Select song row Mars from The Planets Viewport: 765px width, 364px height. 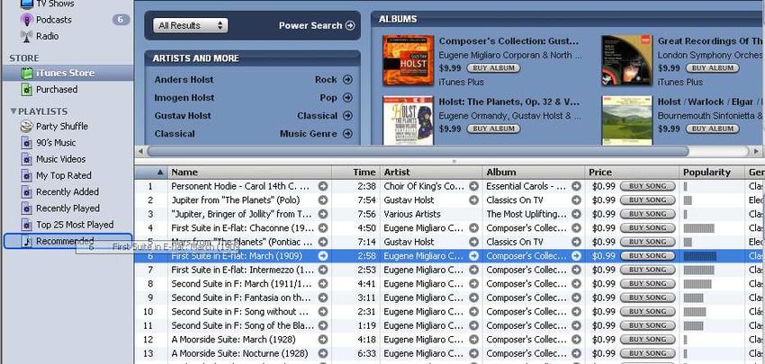pos(449,242)
